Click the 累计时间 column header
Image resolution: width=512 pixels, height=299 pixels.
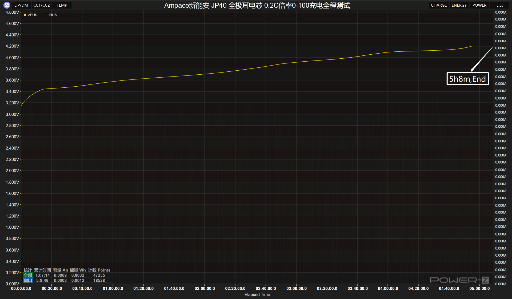tap(42, 270)
